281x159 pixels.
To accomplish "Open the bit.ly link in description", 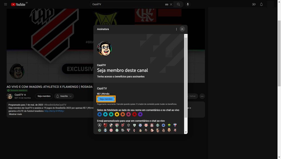I will 54,111.
